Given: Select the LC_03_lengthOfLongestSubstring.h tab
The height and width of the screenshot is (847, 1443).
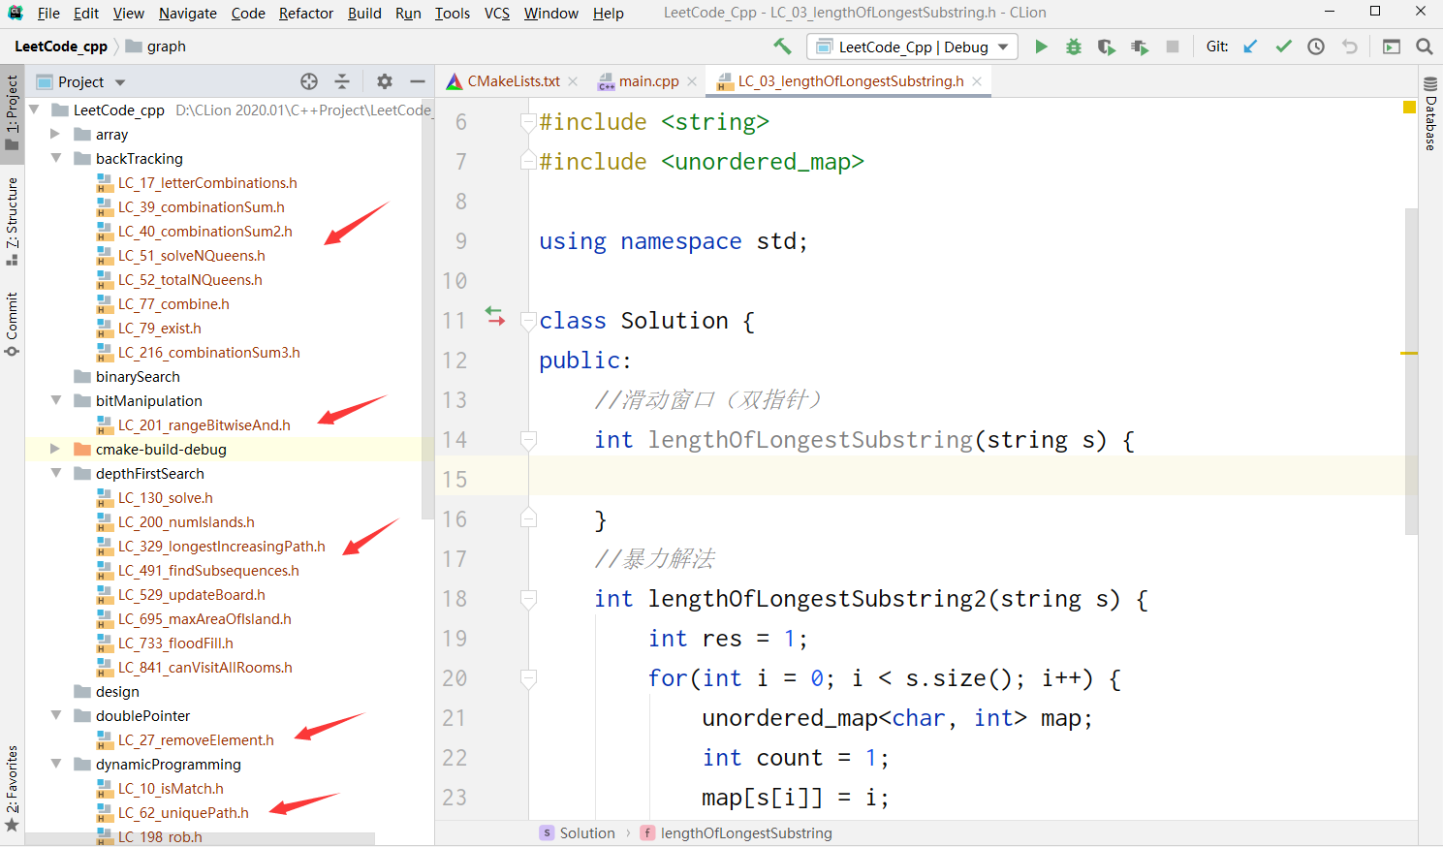Looking at the screenshot, I should (x=851, y=81).
